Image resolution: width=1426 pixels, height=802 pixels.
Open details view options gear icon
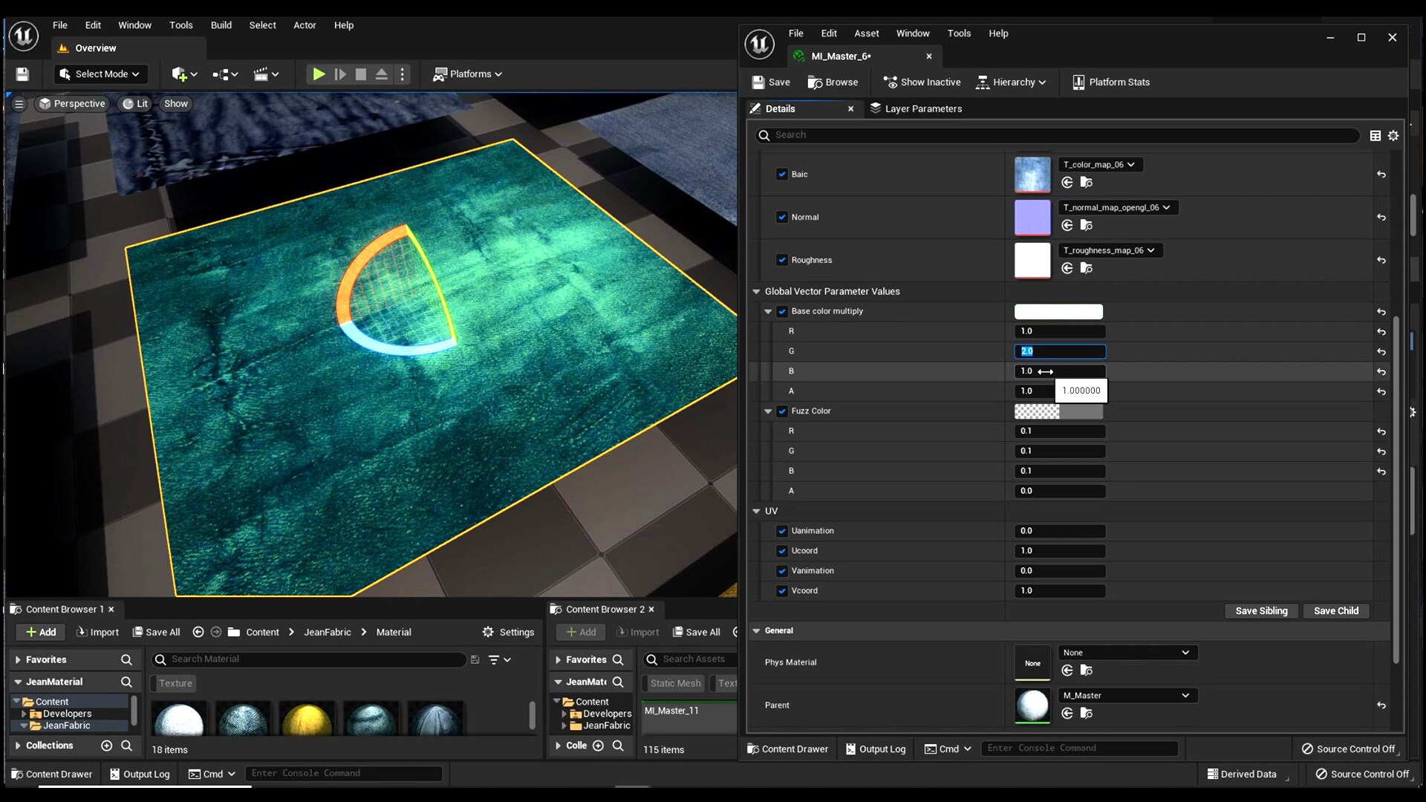tap(1393, 135)
